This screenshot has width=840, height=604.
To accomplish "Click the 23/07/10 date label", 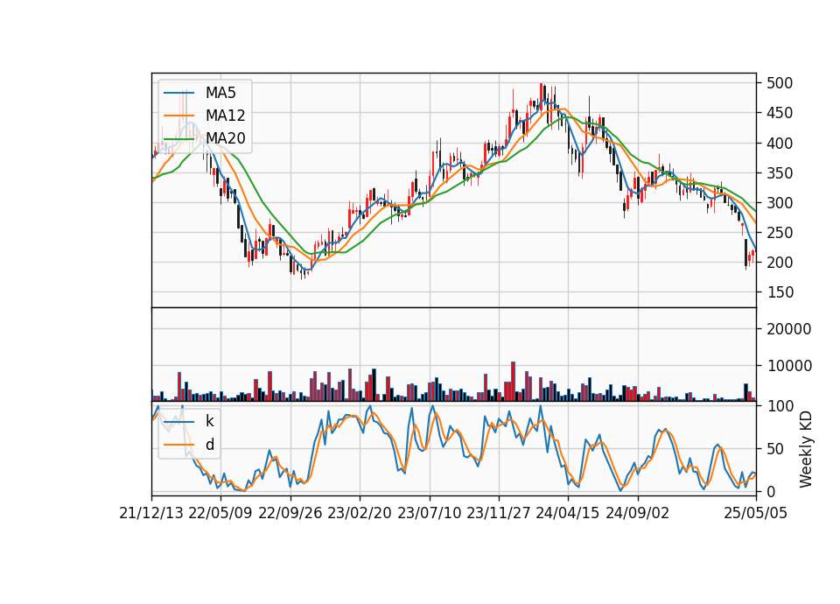I will pyautogui.click(x=429, y=513).
